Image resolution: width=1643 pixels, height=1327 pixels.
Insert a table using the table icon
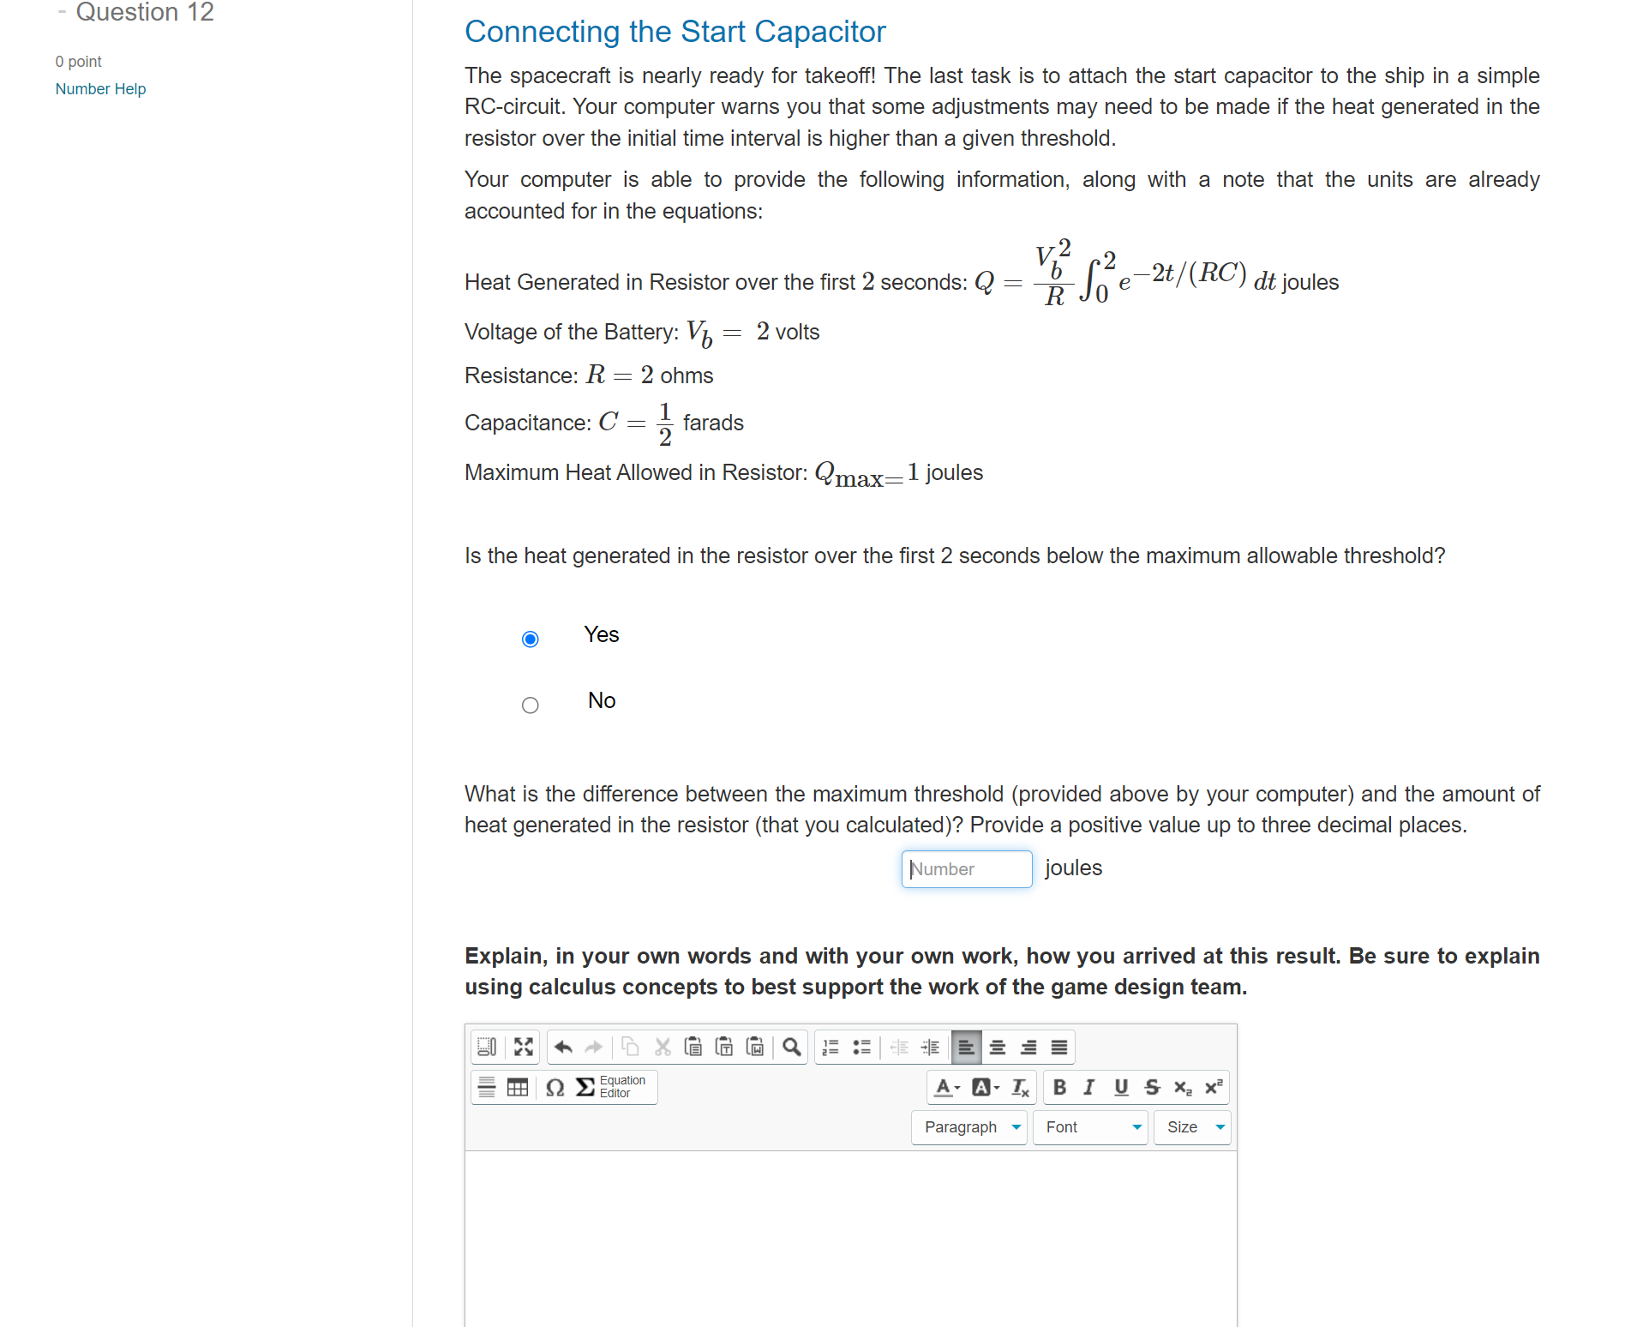(x=518, y=1087)
